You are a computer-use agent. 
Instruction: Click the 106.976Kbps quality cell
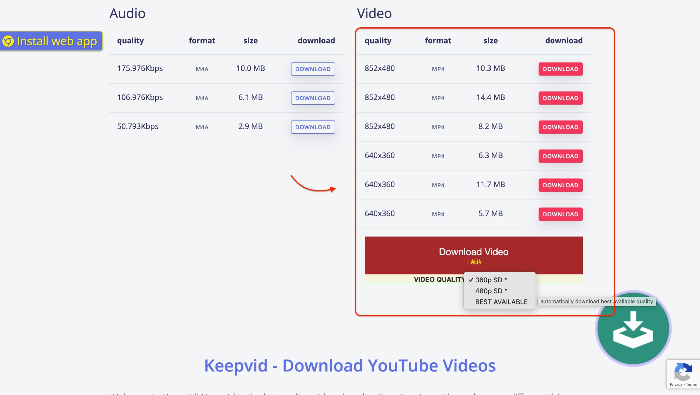140,97
